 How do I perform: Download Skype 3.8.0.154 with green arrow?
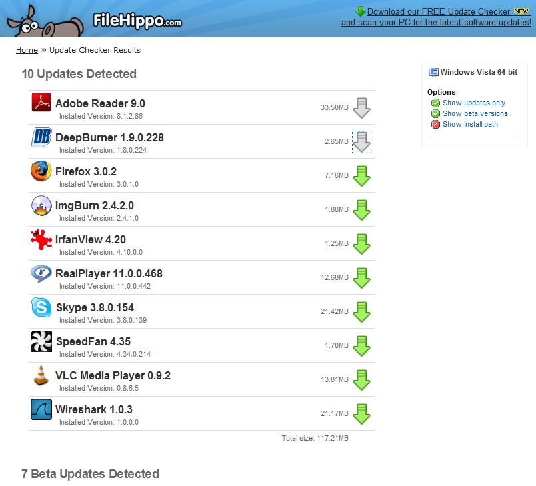(361, 312)
